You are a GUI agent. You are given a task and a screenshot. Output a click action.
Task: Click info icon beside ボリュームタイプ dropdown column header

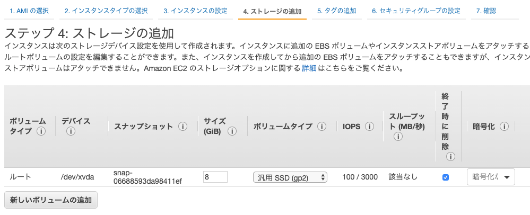pos(322,127)
